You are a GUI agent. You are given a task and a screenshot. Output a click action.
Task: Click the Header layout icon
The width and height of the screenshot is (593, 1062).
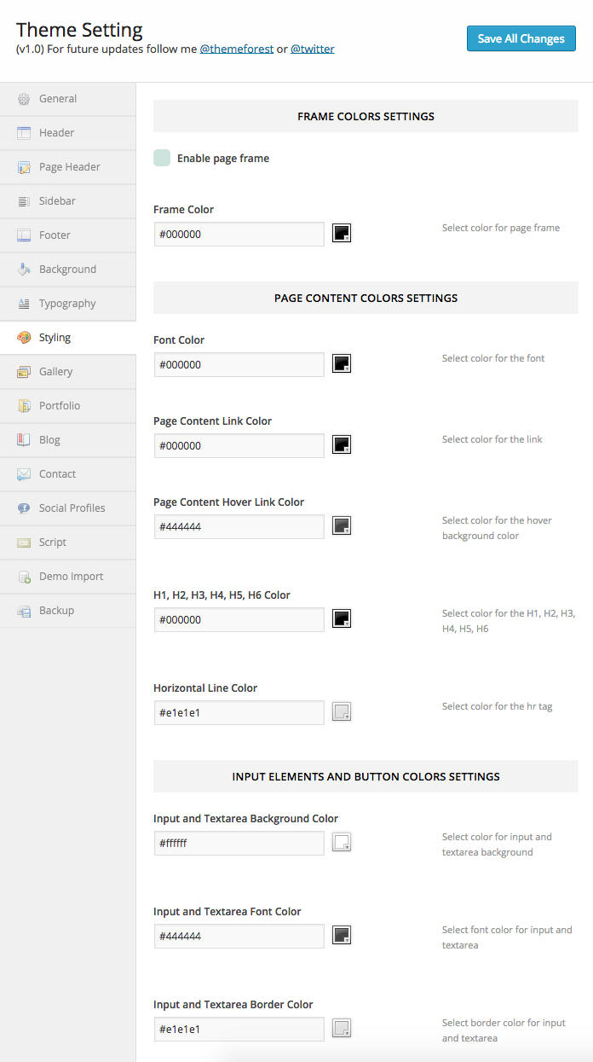click(x=24, y=133)
